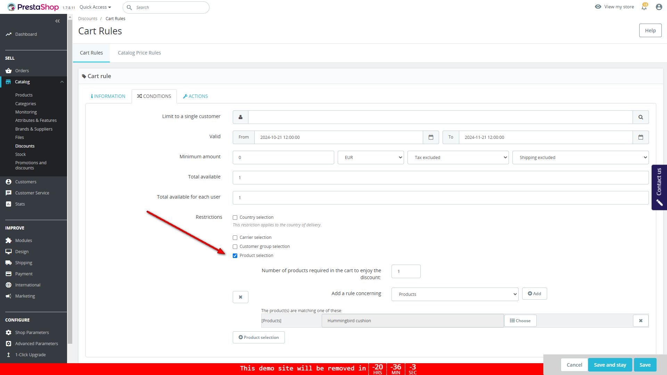Click the Total available input field
The height and width of the screenshot is (375, 667).
[x=440, y=178]
